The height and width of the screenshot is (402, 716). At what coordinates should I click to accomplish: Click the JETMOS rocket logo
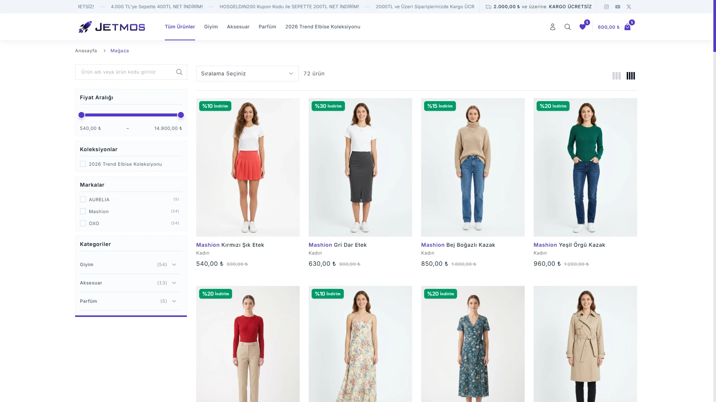[112, 27]
